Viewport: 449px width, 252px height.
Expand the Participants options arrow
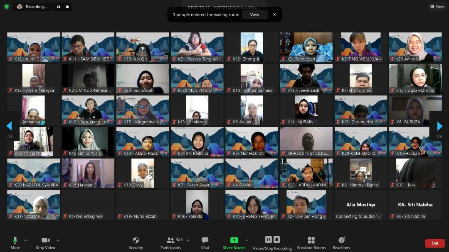coord(188,240)
